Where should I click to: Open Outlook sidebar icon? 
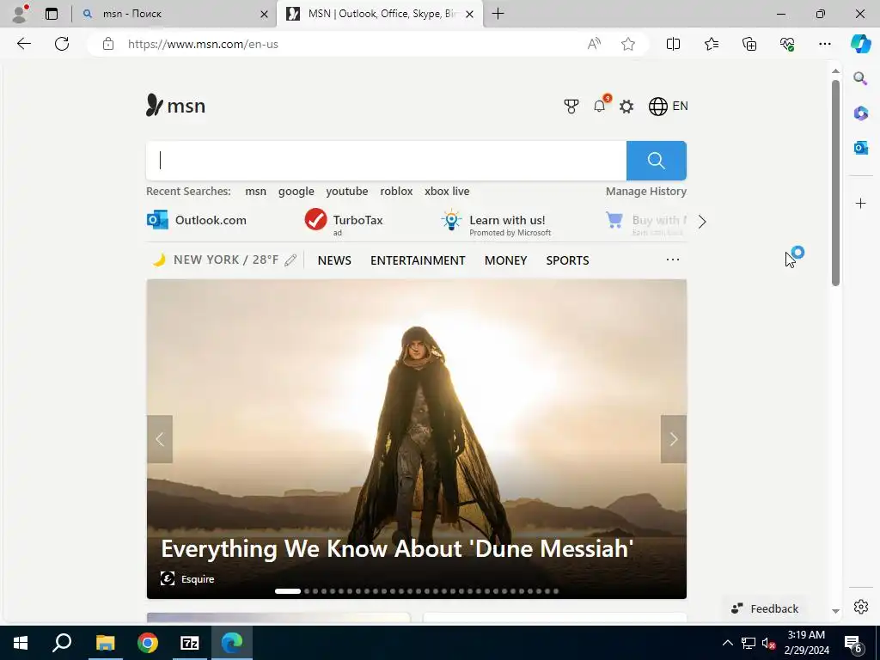pos(860,148)
